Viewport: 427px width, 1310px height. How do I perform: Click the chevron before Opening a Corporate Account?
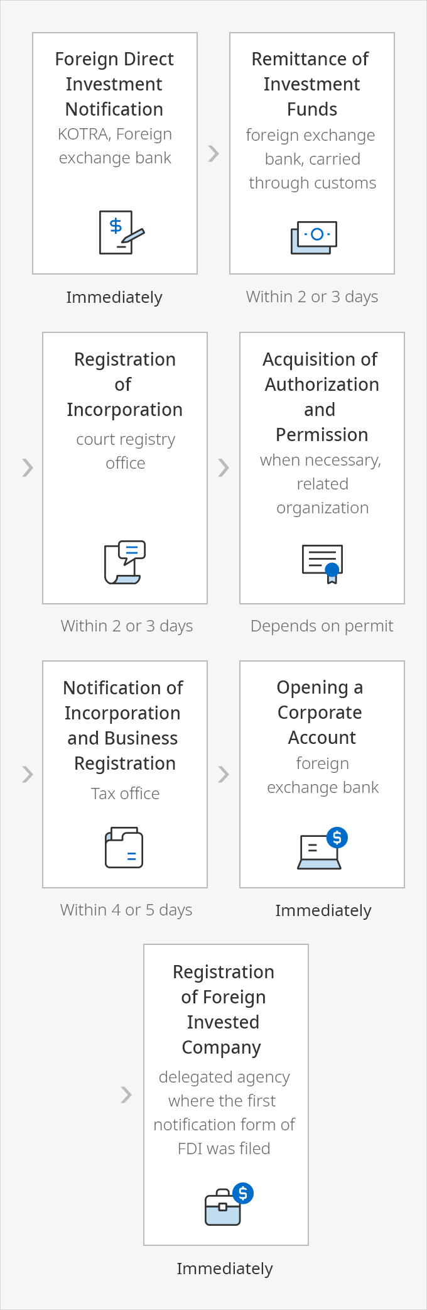[x=224, y=774]
